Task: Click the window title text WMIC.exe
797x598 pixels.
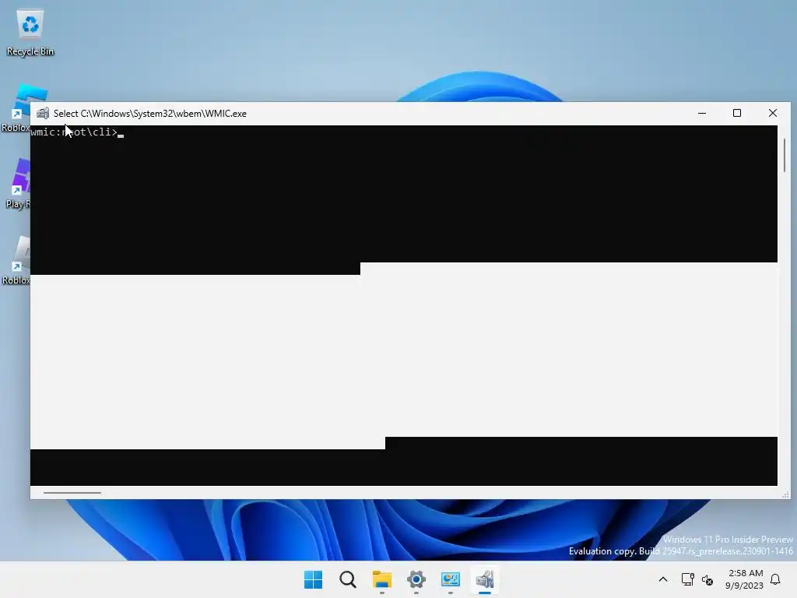Action: [150, 114]
